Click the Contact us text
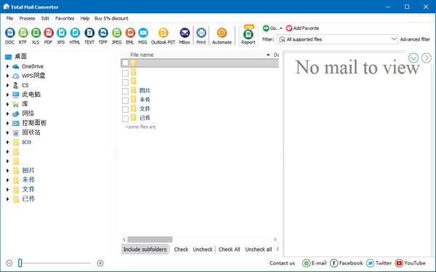The image size is (436, 272). coord(282,263)
